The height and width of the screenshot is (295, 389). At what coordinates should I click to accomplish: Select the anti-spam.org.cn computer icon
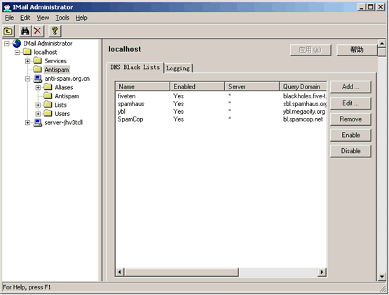pyautogui.click(x=38, y=79)
